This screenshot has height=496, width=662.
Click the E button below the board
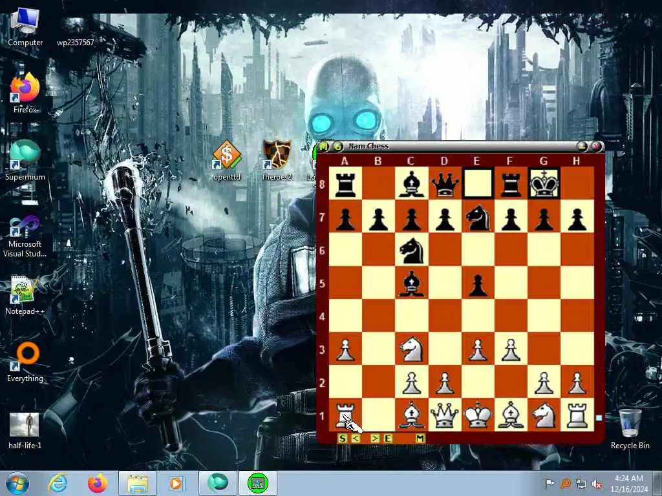click(387, 439)
